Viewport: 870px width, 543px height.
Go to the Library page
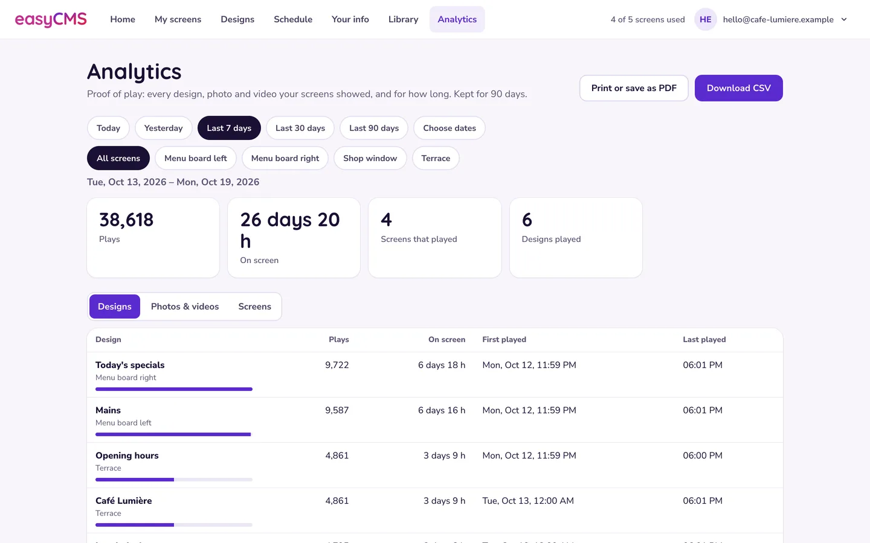403,19
